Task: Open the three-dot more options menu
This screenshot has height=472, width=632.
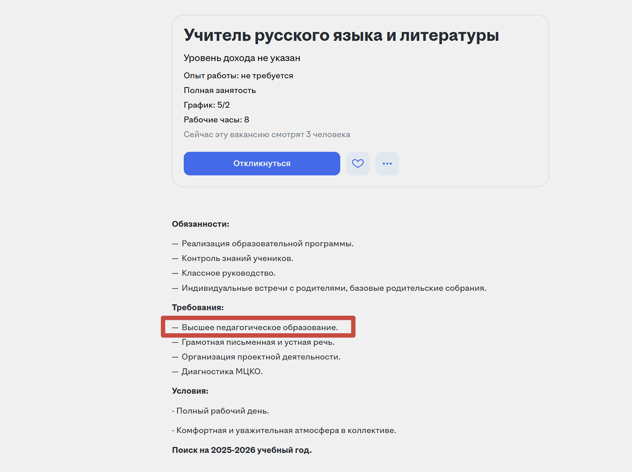Action: 387,163
